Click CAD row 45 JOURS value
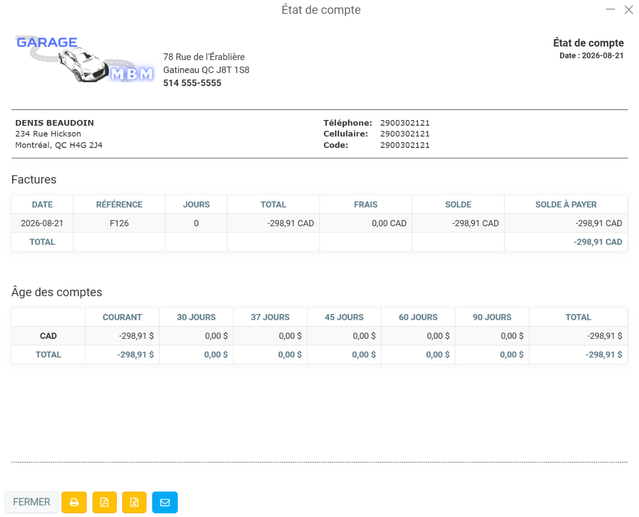Screen dimensions: 639x517 [x=344, y=336]
